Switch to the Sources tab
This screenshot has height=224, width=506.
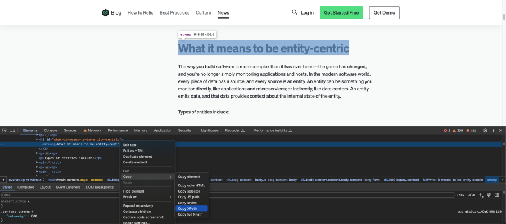[x=70, y=131]
